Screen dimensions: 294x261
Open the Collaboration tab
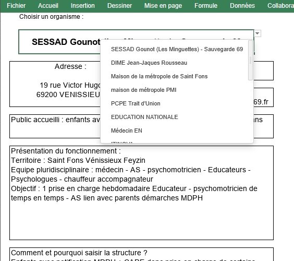[280, 6]
